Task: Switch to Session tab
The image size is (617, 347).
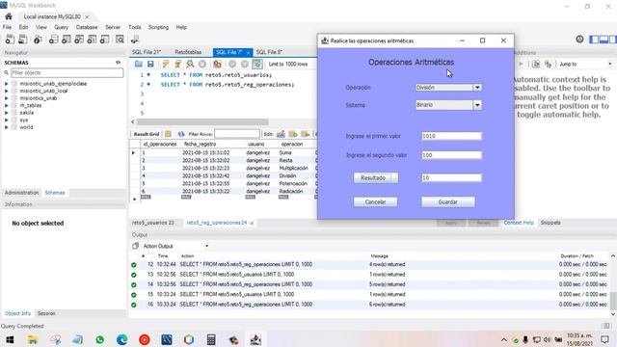Action: click(46, 313)
